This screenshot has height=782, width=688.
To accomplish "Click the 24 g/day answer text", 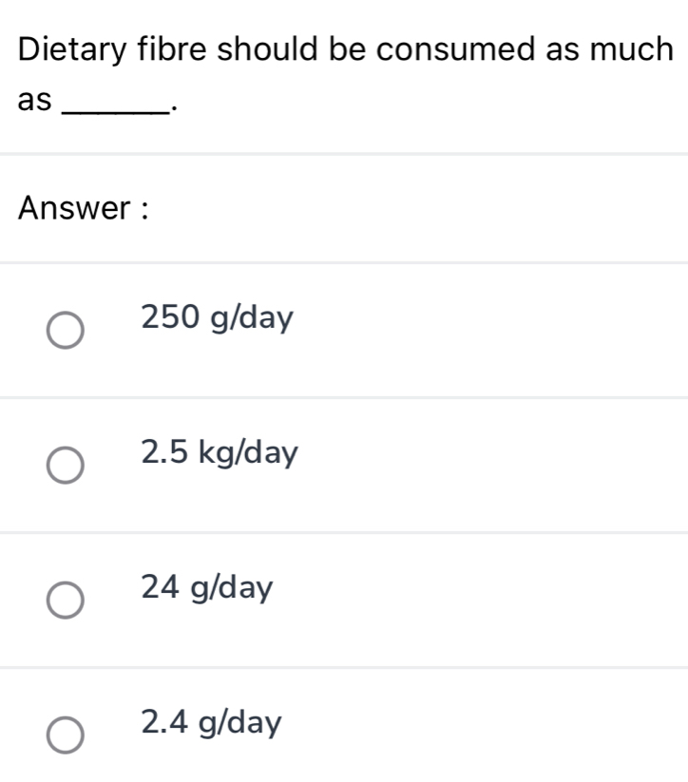I will coord(207,587).
